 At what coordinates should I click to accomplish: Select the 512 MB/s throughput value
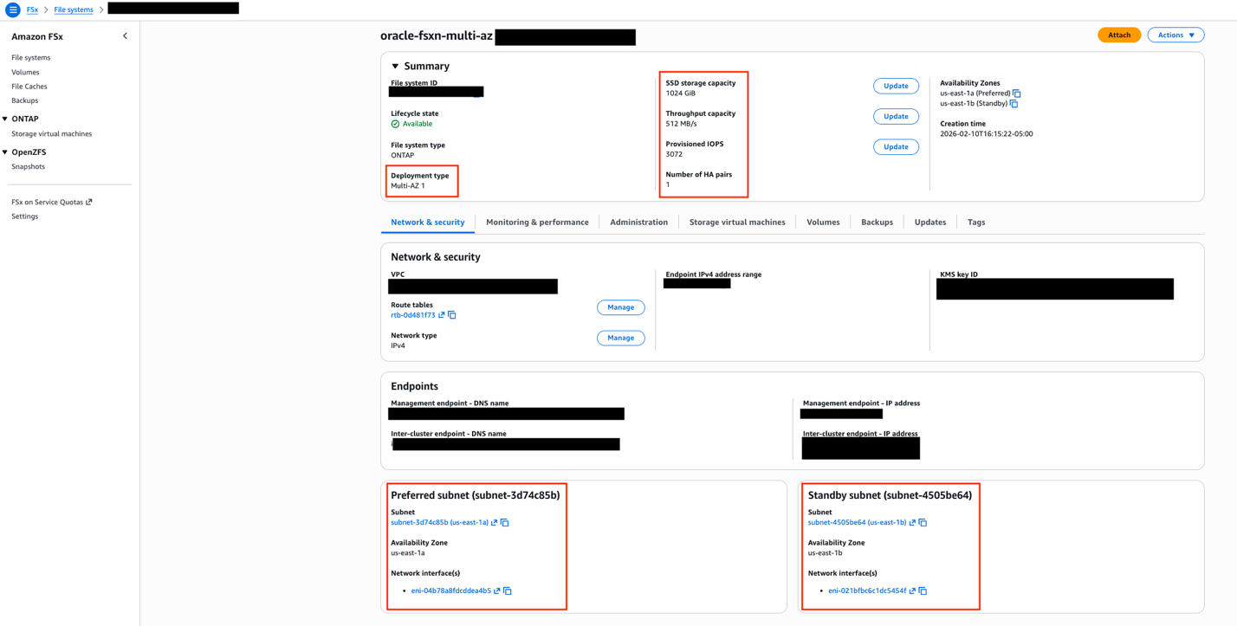[x=682, y=124]
